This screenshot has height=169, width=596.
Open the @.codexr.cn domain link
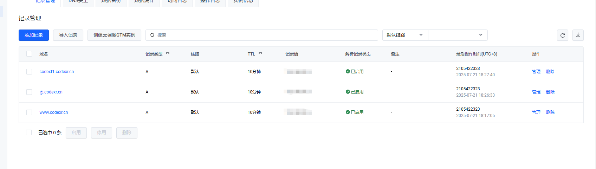tap(51, 92)
